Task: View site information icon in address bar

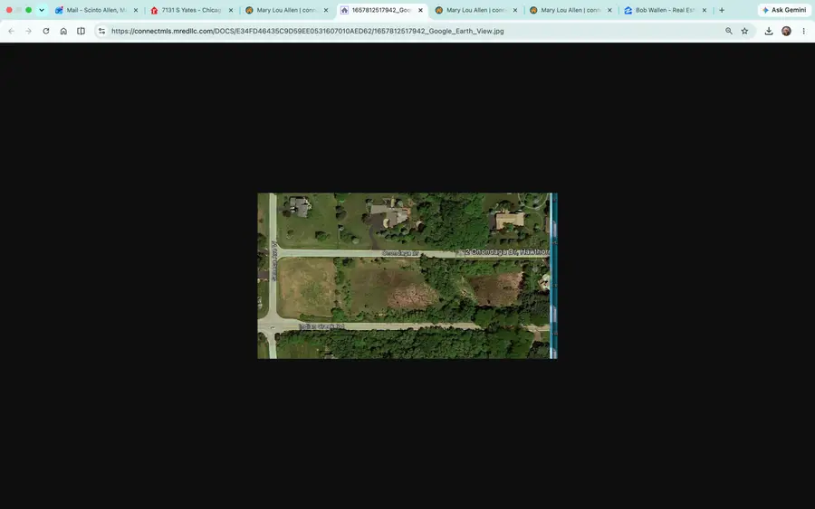Action: 101,31
